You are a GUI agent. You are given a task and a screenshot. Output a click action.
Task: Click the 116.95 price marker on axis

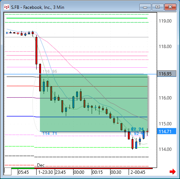(167, 74)
